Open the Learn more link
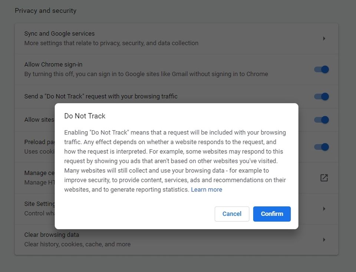The height and width of the screenshot is (272, 356). click(x=206, y=189)
